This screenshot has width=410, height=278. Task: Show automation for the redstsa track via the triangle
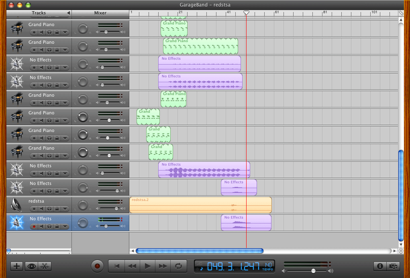pos(65,209)
